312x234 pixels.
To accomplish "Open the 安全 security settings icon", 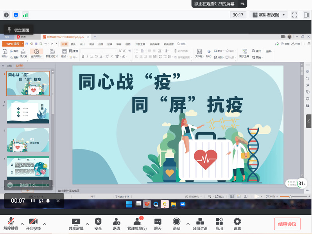I will [x=98, y=223].
